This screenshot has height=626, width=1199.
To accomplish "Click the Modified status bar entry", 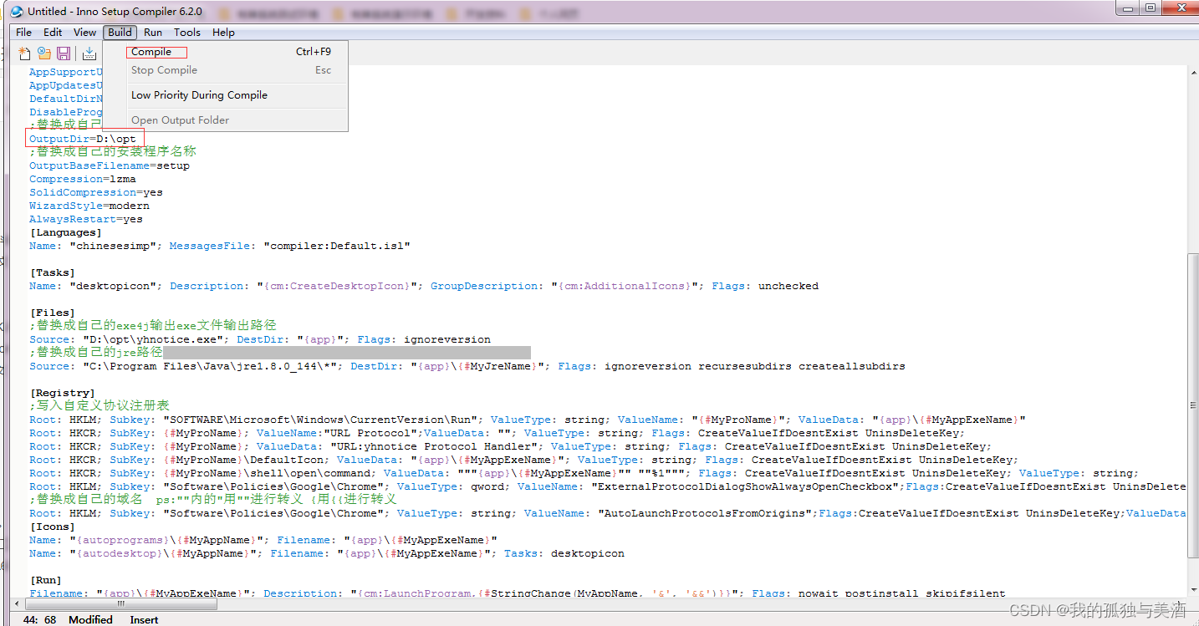I will [90, 619].
